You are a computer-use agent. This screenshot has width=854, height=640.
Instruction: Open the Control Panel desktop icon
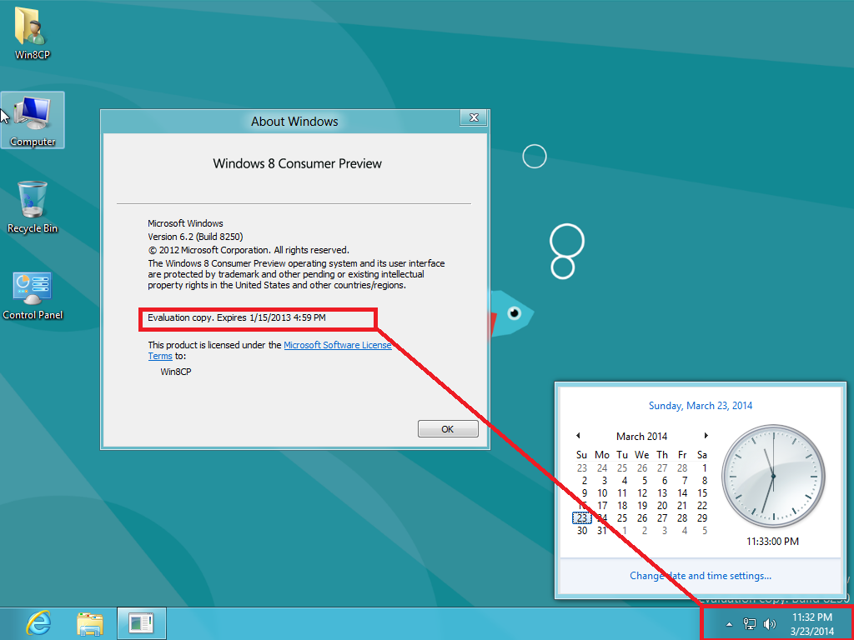click(33, 296)
